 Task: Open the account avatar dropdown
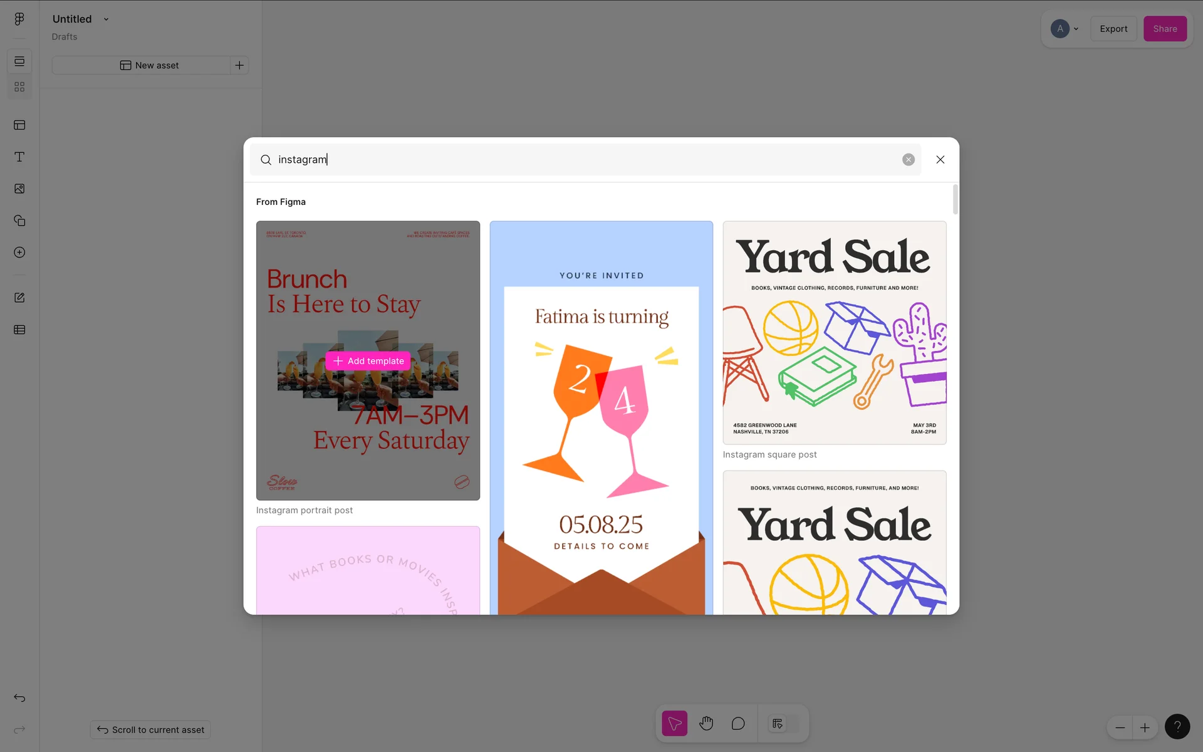coord(1065,29)
